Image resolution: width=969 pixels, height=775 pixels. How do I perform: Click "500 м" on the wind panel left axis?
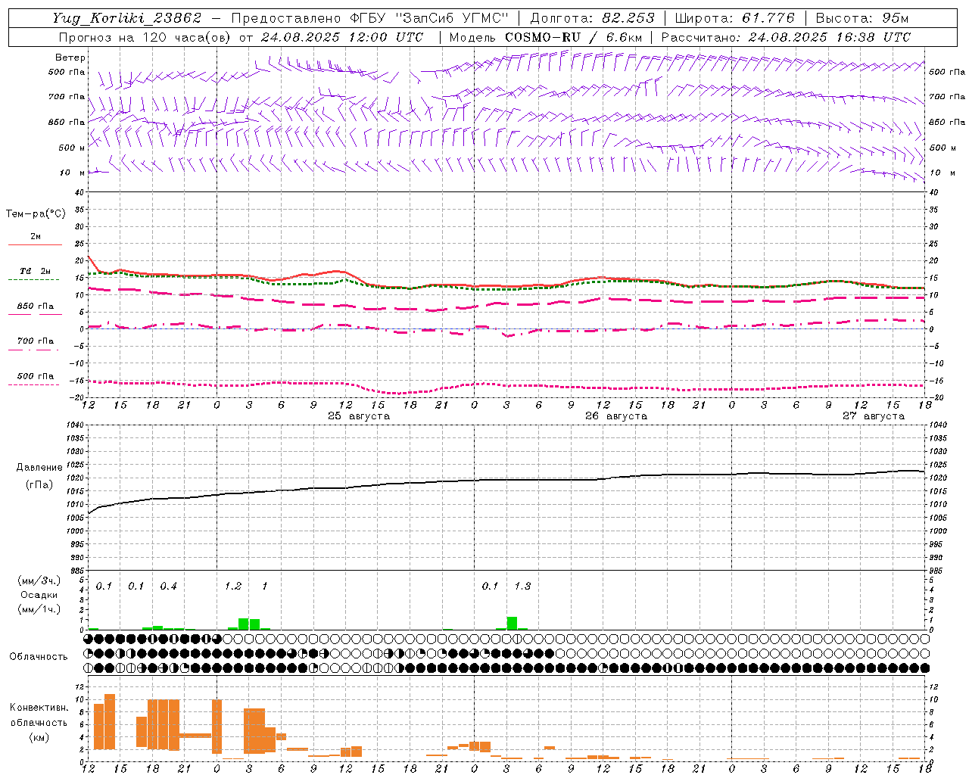pos(72,148)
